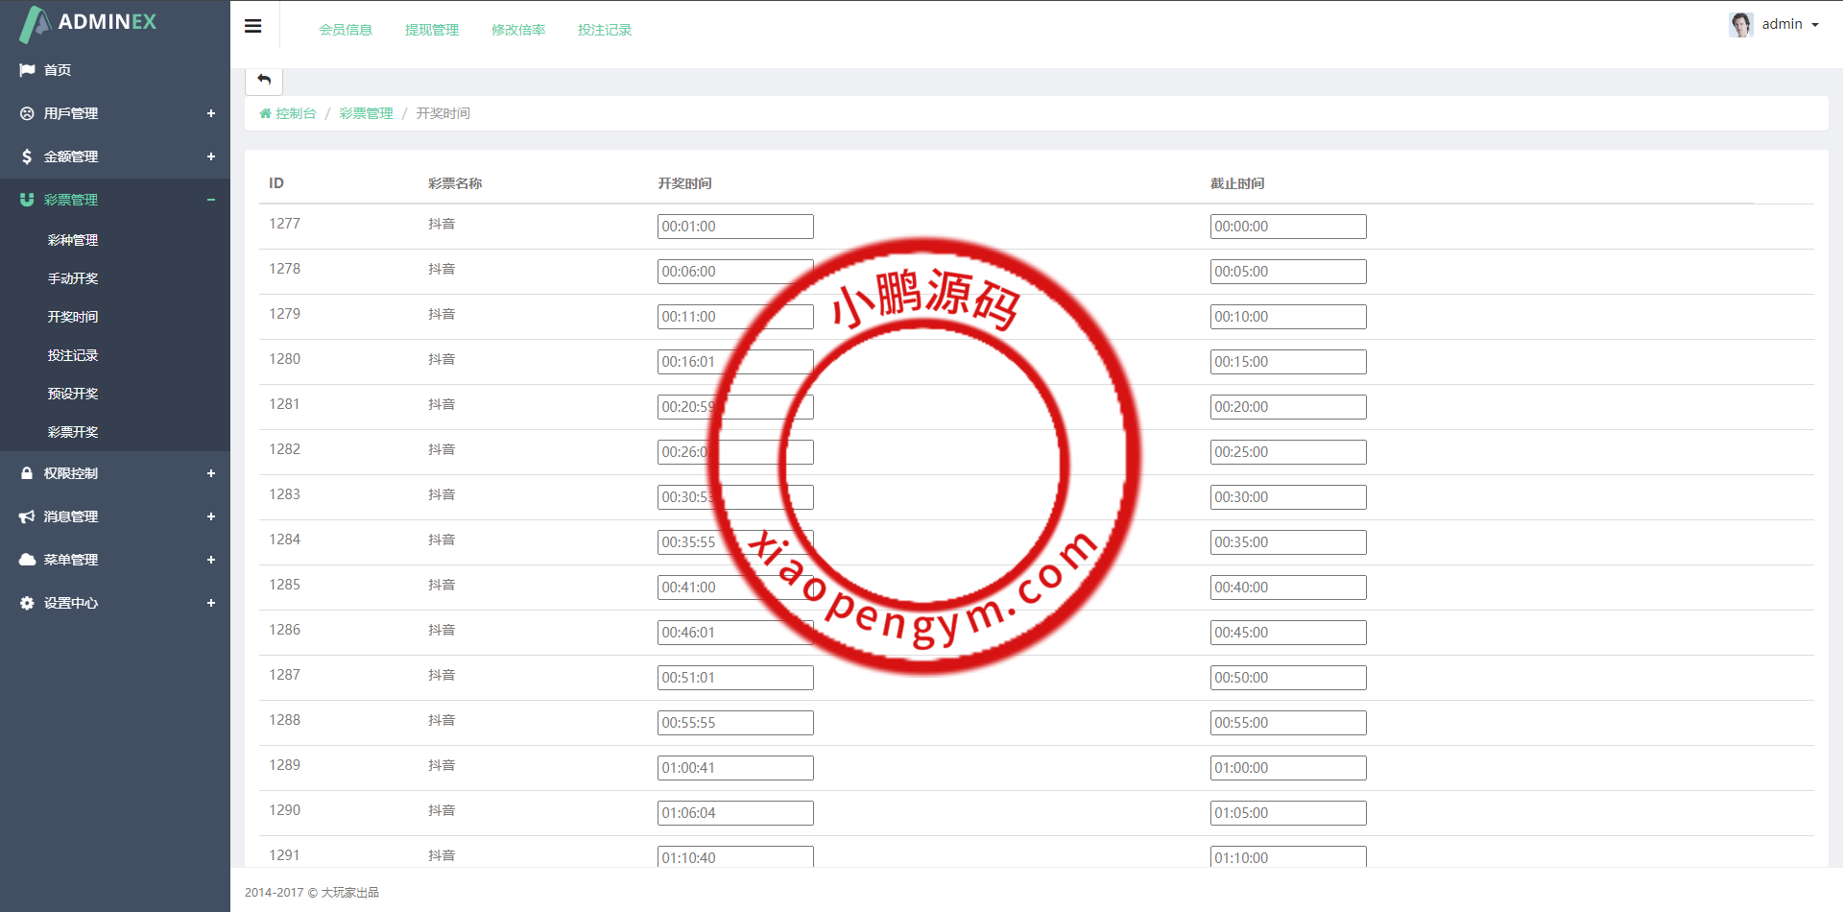The image size is (1843, 912).
Task: Open the 会员信息 top tab
Action: 346,30
